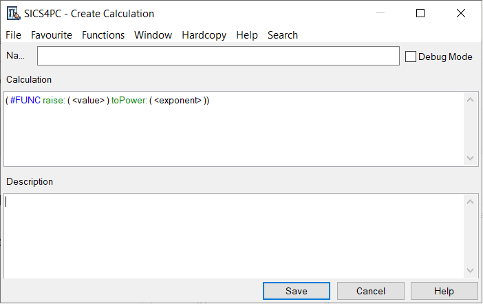The image size is (483, 304).
Task: Open the Search menu
Action: pos(282,35)
